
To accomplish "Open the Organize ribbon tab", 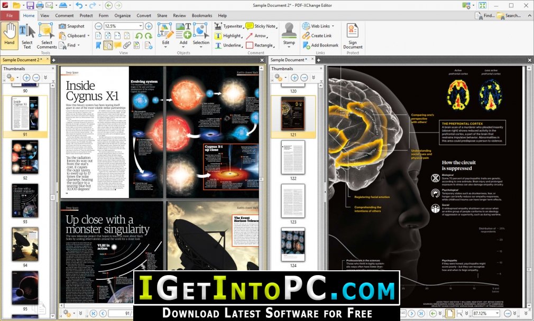I will tap(123, 15).
